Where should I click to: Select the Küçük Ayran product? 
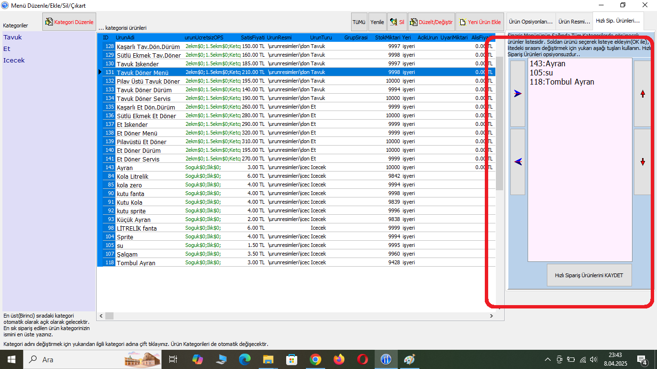pos(296,220)
